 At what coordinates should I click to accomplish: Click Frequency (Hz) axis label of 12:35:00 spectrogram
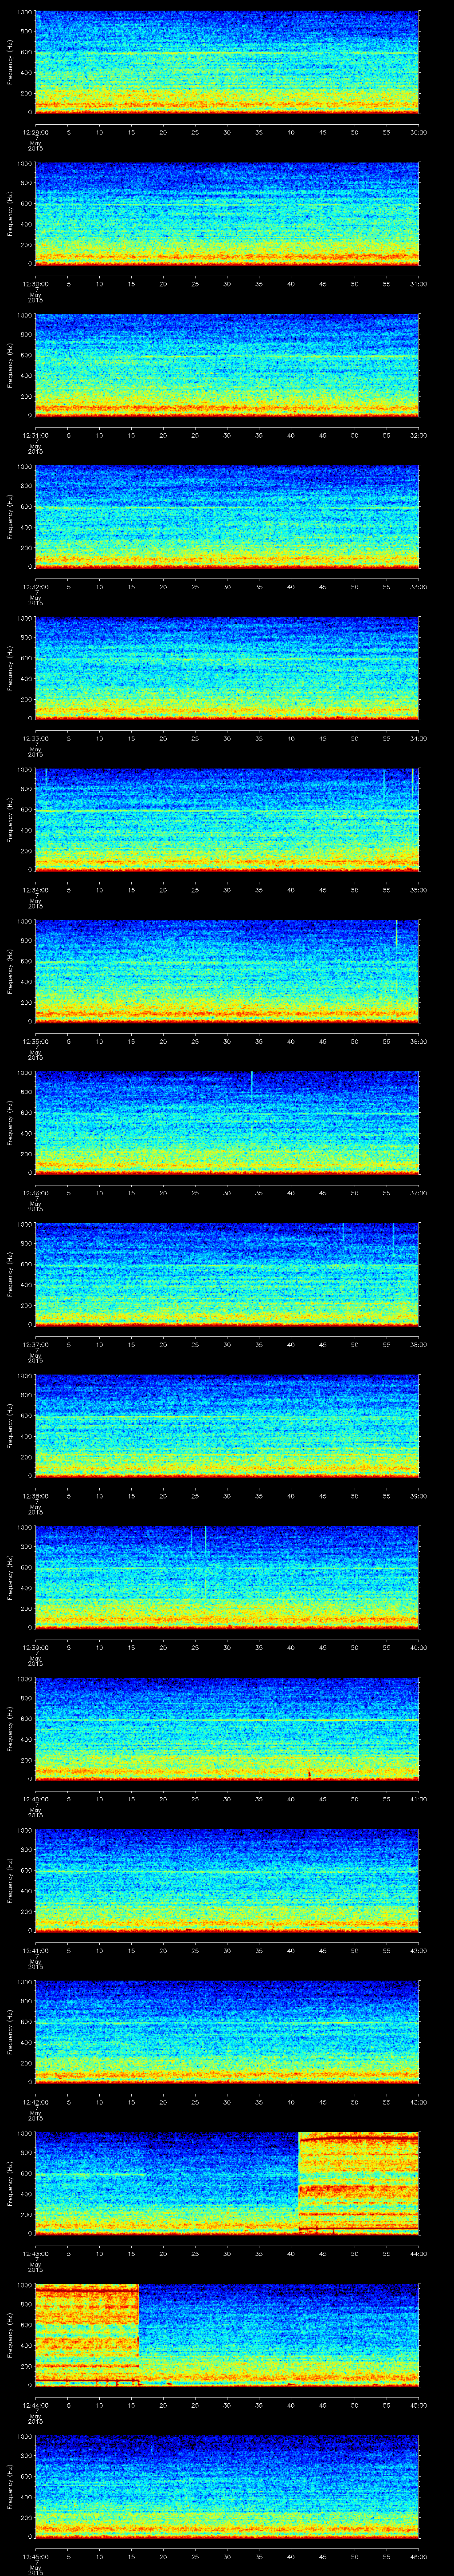point(10,971)
